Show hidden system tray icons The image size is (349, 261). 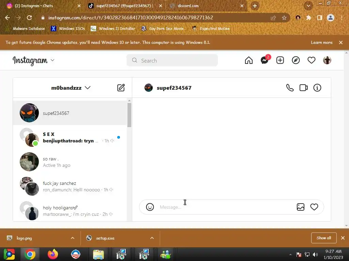pos(290,255)
